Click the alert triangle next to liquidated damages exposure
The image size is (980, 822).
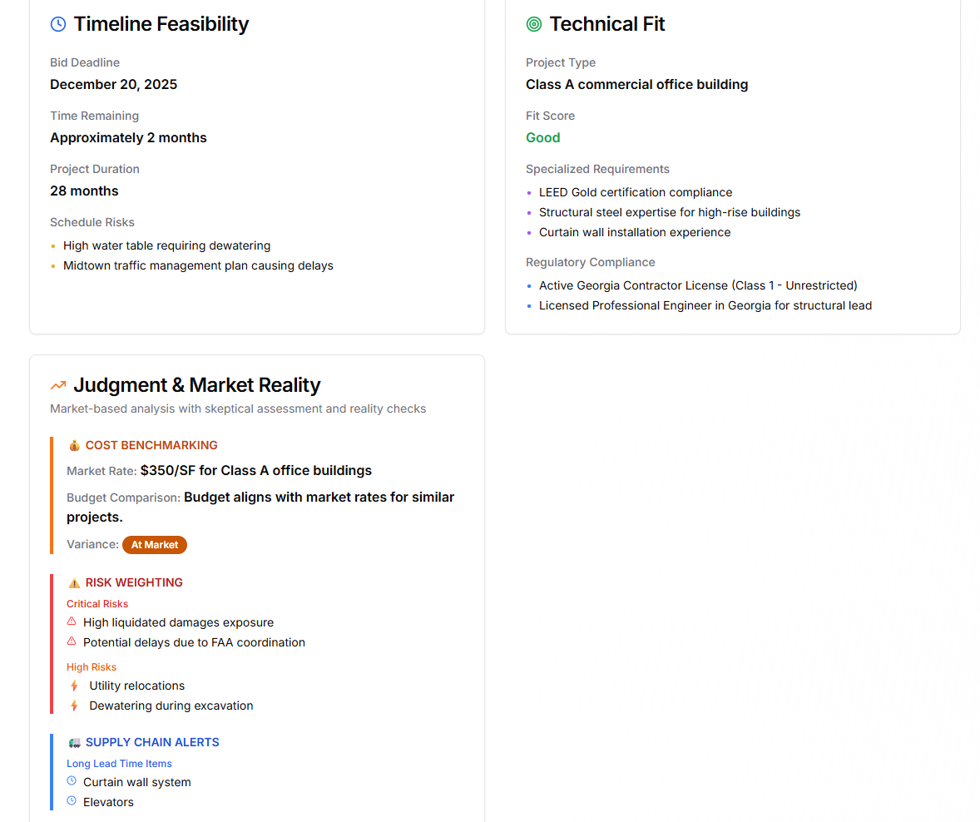pos(72,621)
